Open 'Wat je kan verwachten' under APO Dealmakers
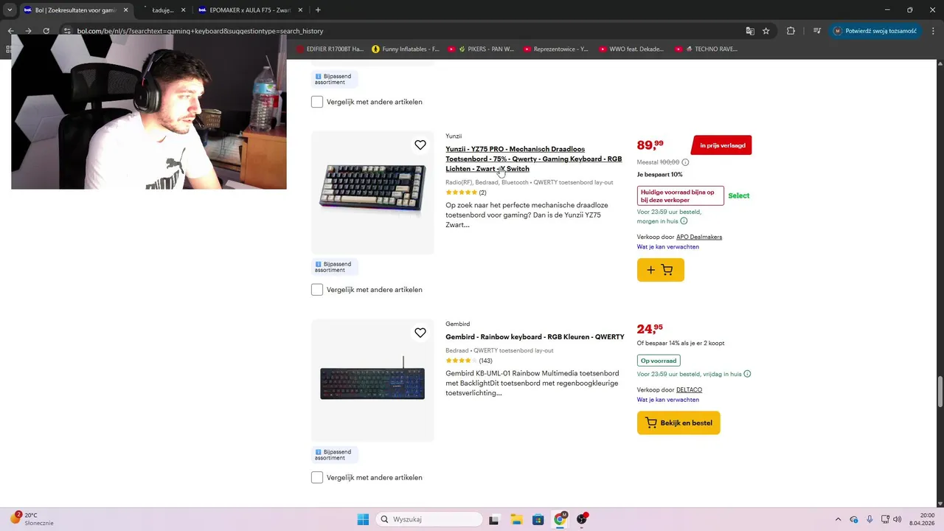 tap(668, 247)
